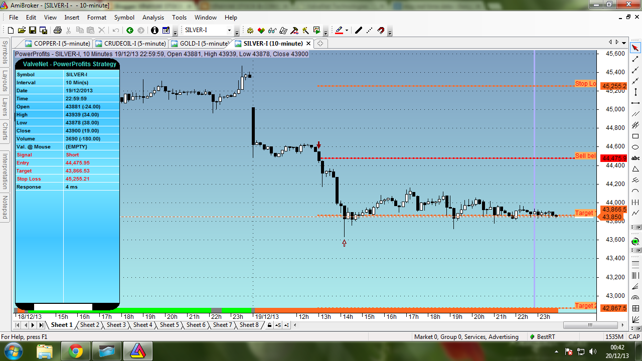The width and height of the screenshot is (642, 361).
Task: Select the Sheet 8 tab
Action: click(x=249, y=325)
